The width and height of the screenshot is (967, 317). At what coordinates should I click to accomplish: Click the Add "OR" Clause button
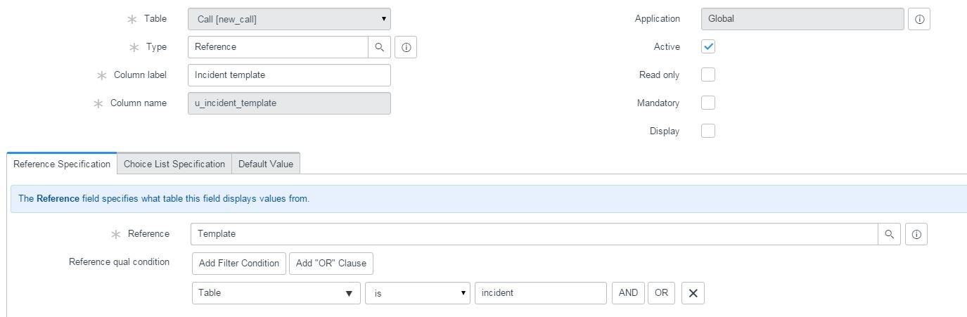point(331,263)
